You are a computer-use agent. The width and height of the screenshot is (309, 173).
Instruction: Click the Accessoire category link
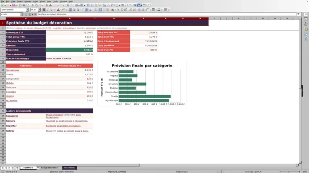coord(12,101)
